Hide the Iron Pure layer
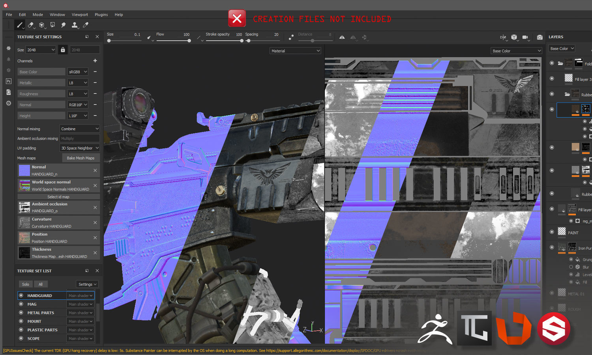592x355 pixels. click(x=552, y=247)
